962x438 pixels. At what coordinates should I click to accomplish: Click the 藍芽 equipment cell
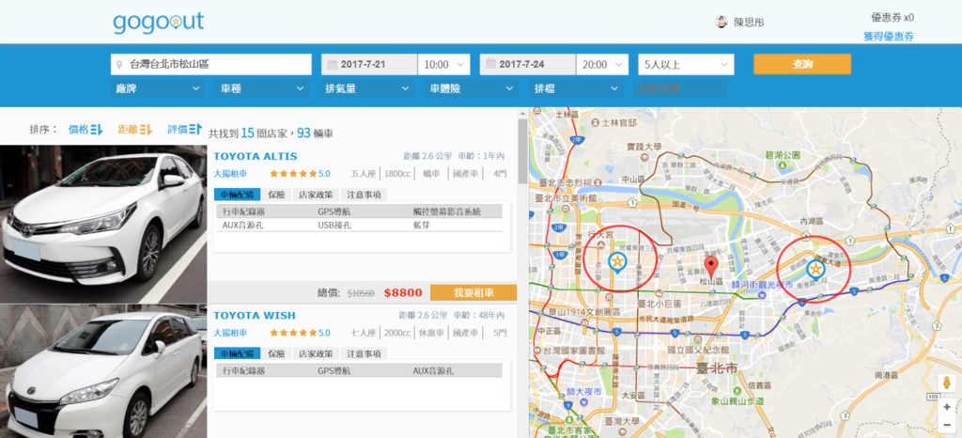tap(422, 225)
